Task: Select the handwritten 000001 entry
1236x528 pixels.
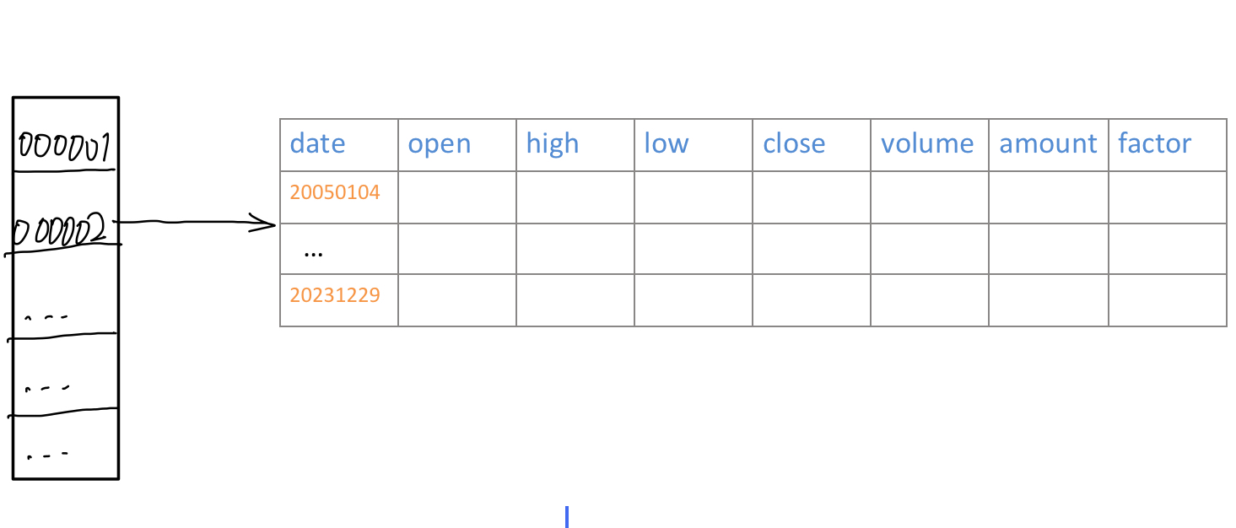Action: pos(64,148)
